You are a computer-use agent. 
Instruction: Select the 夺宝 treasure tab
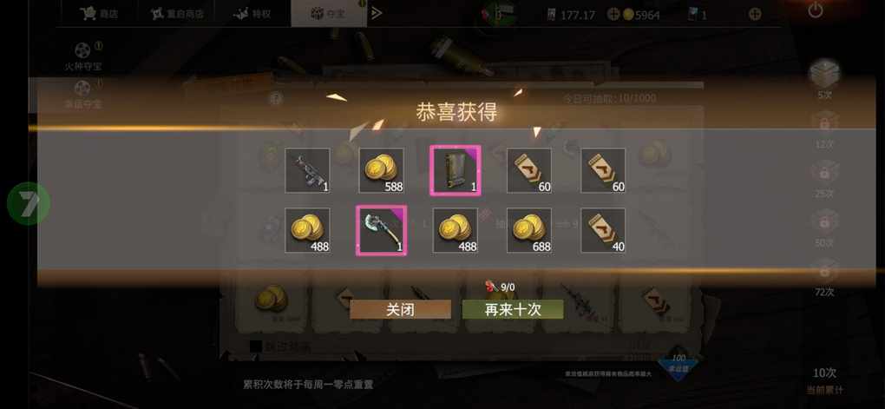(x=329, y=14)
